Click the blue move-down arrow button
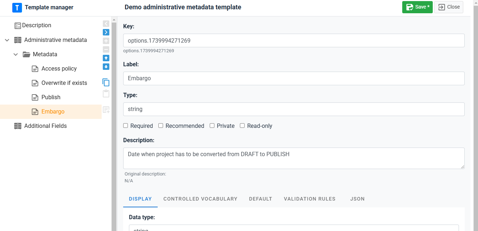Screen dimensions: 478x231 tap(106, 67)
